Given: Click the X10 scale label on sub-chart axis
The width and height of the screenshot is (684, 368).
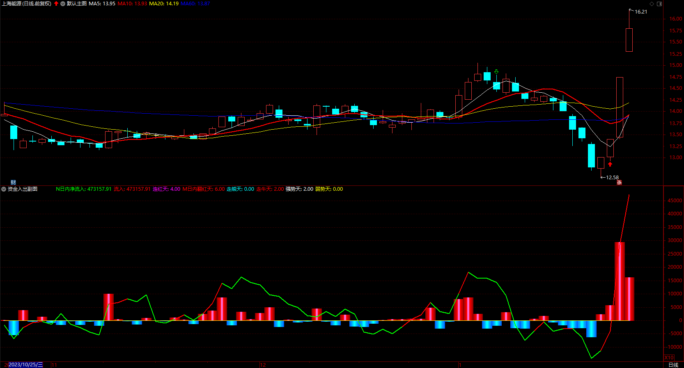Looking at the screenshot, I should click(669, 358).
